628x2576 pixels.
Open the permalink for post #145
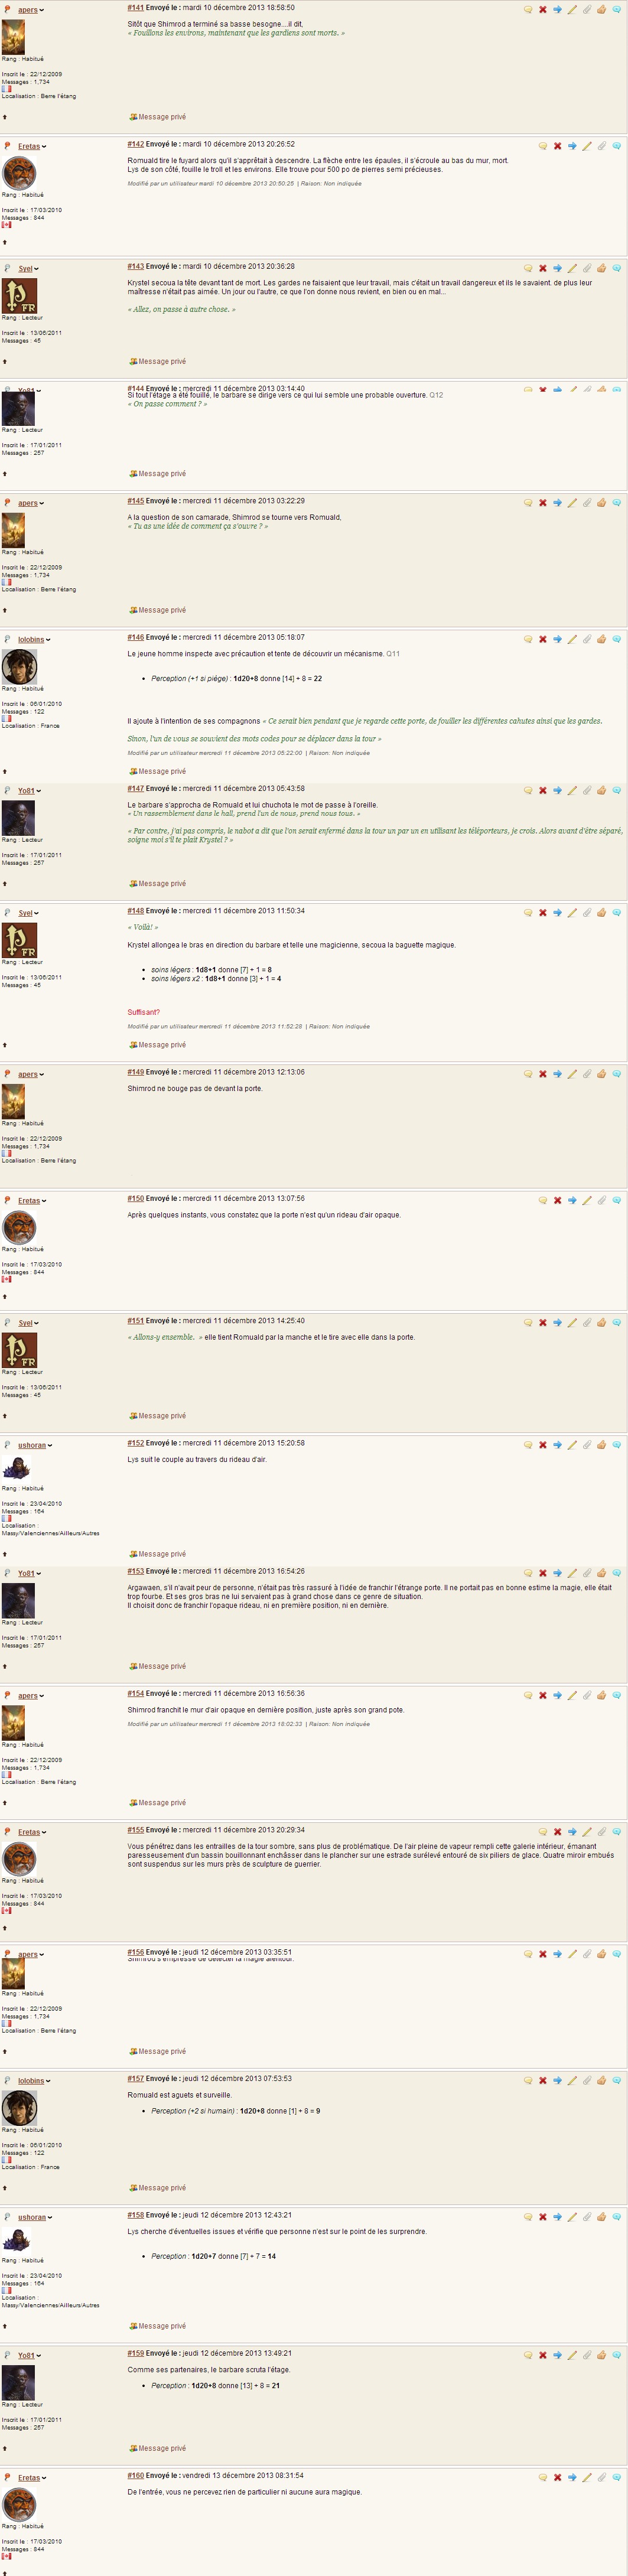point(135,501)
